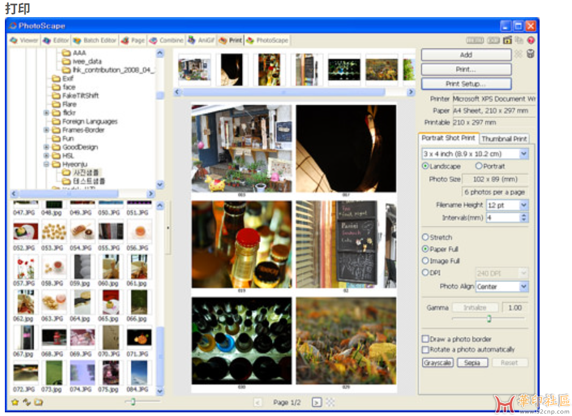The image size is (572, 416).
Task: Go to next print page
Action: tap(317, 403)
